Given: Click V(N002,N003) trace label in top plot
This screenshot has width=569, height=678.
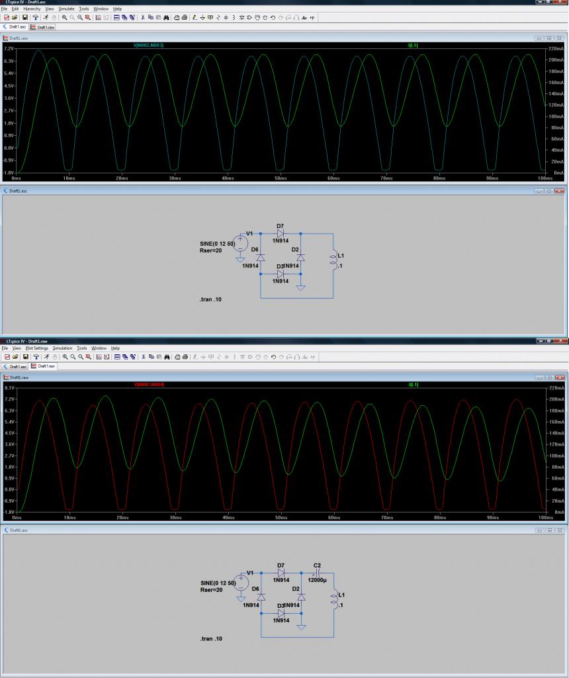Looking at the screenshot, I should coord(148,45).
